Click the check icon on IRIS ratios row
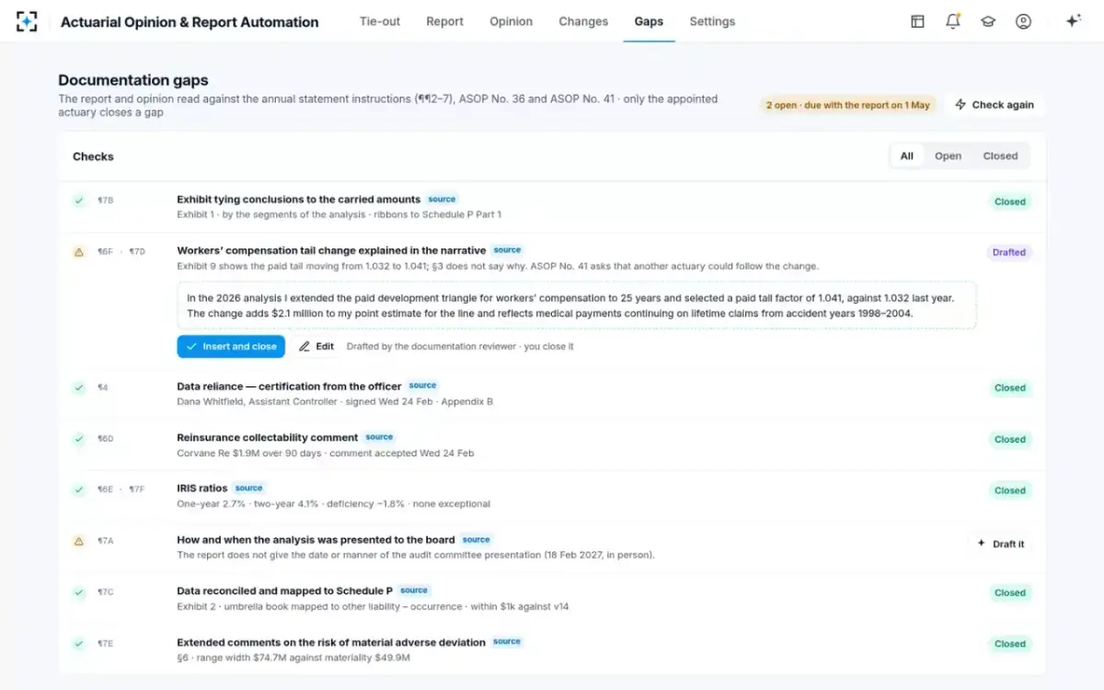1104x690 pixels. point(79,489)
